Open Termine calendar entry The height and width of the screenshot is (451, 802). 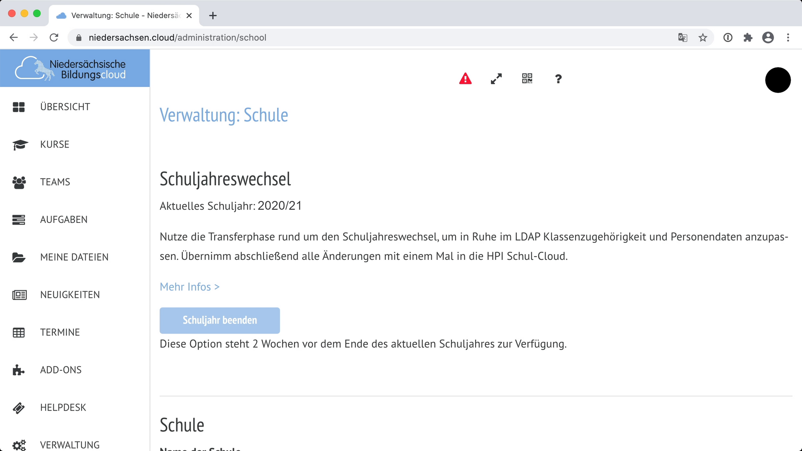60,332
